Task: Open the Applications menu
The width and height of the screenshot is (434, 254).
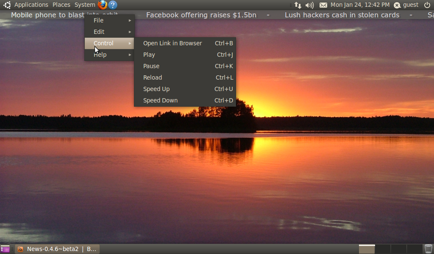Action: point(31,5)
